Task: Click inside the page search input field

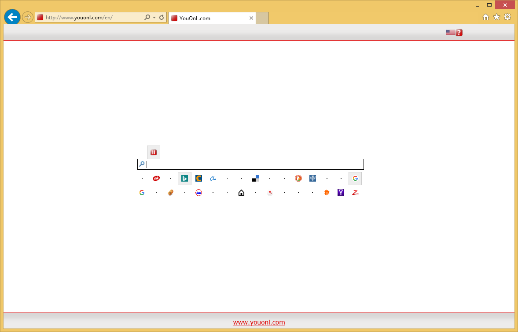Action: tap(253, 164)
